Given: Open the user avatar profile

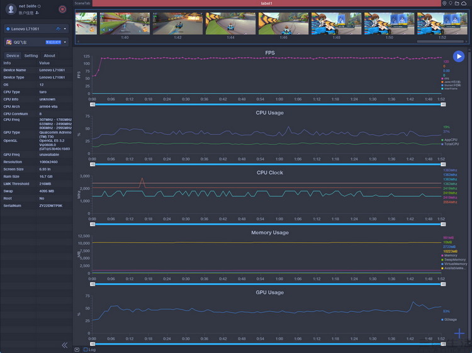Looking at the screenshot, I should pos(11,9).
